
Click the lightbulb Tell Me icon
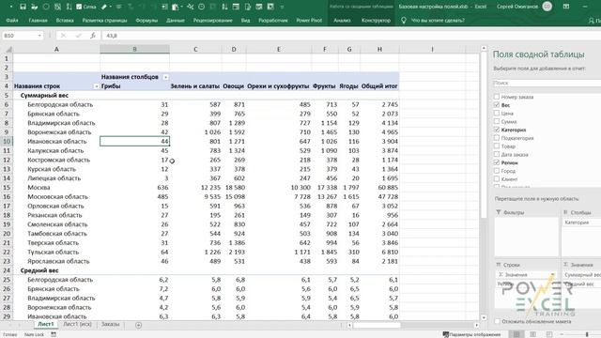click(x=404, y=21)
